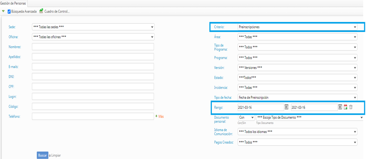
Task: Click the Cuadro de Control chart icon
Action: (x=41, y=11)
